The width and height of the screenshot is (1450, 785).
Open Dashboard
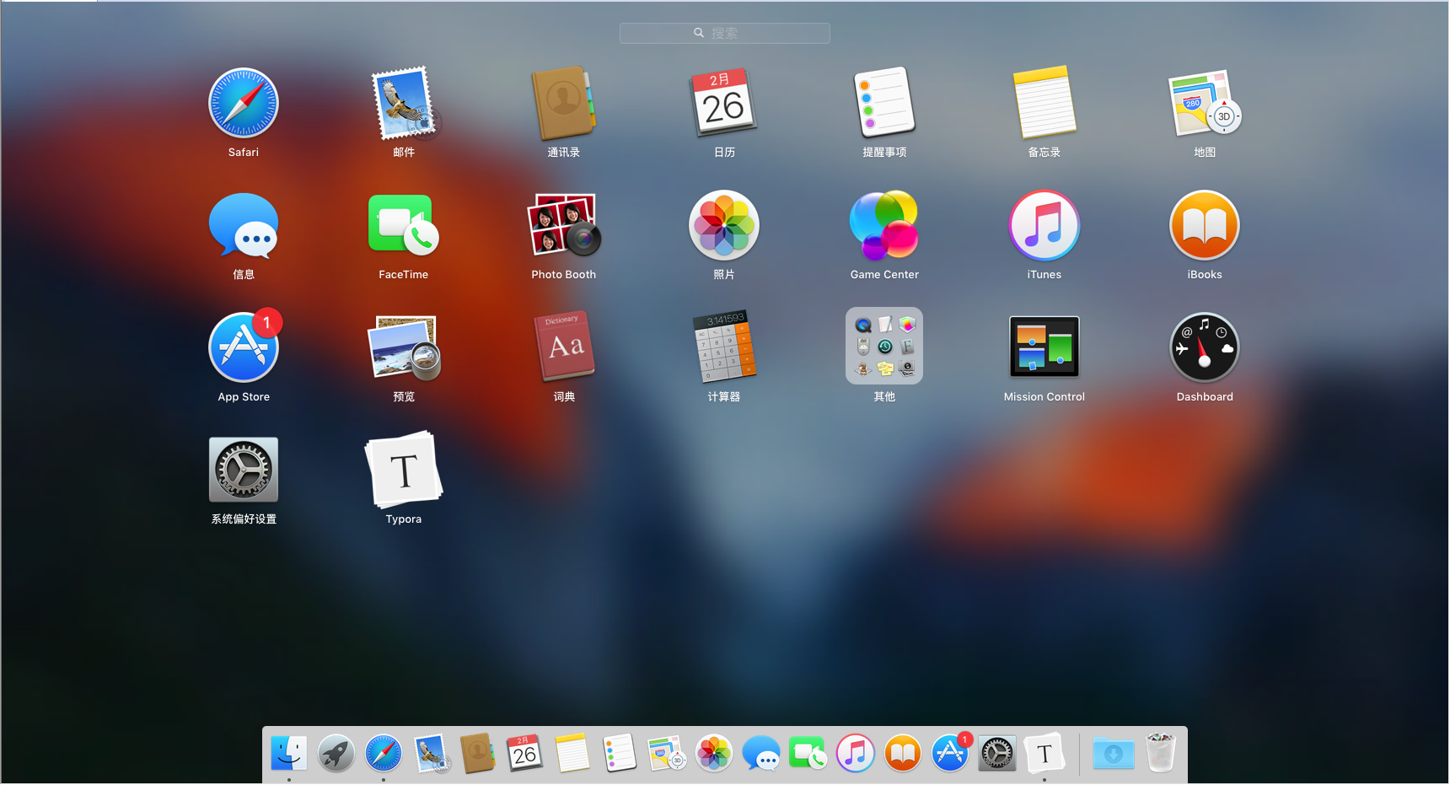[x=1205, y=347]
